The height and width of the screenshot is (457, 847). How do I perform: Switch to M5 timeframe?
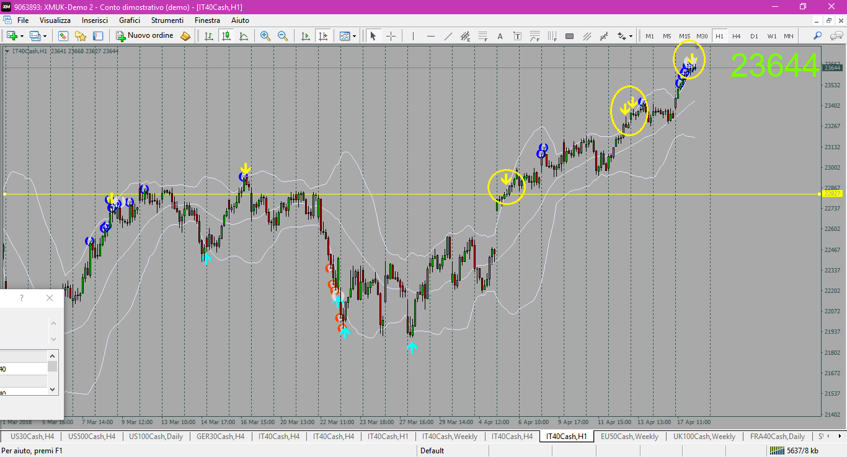pos(667,36)
